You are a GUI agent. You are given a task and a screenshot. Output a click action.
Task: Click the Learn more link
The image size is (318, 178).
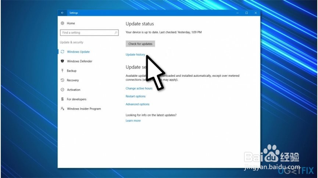133,121
